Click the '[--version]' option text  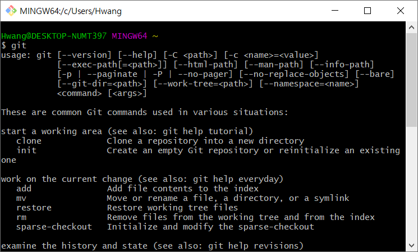coord(84,55)
